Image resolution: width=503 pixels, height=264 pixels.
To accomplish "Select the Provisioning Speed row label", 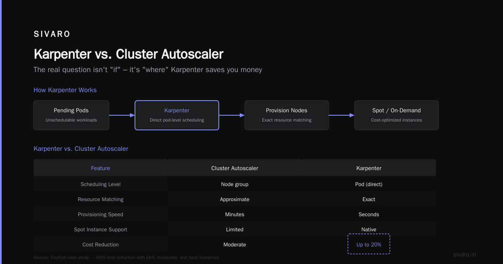I will 101,215.
